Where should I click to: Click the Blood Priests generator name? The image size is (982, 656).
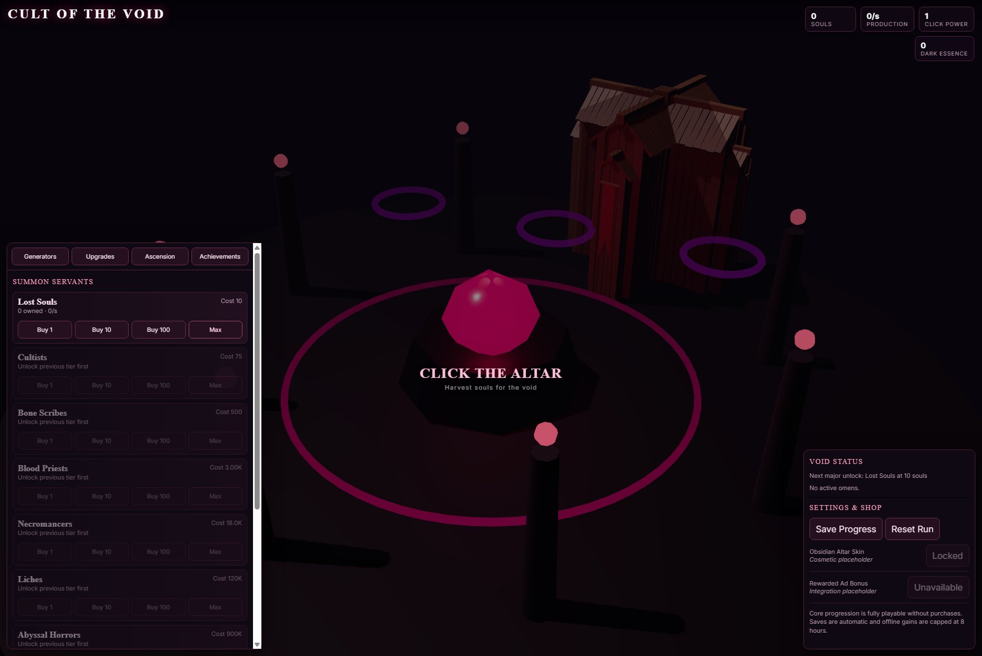point(43,468)
